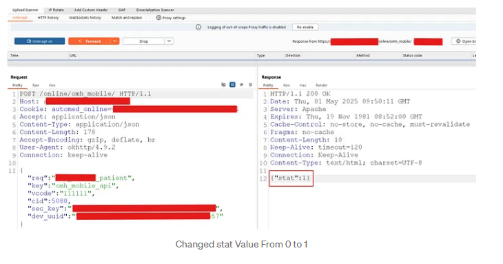Select the Add Custom Header tab

pyautogui.click(x=91, y=10)
